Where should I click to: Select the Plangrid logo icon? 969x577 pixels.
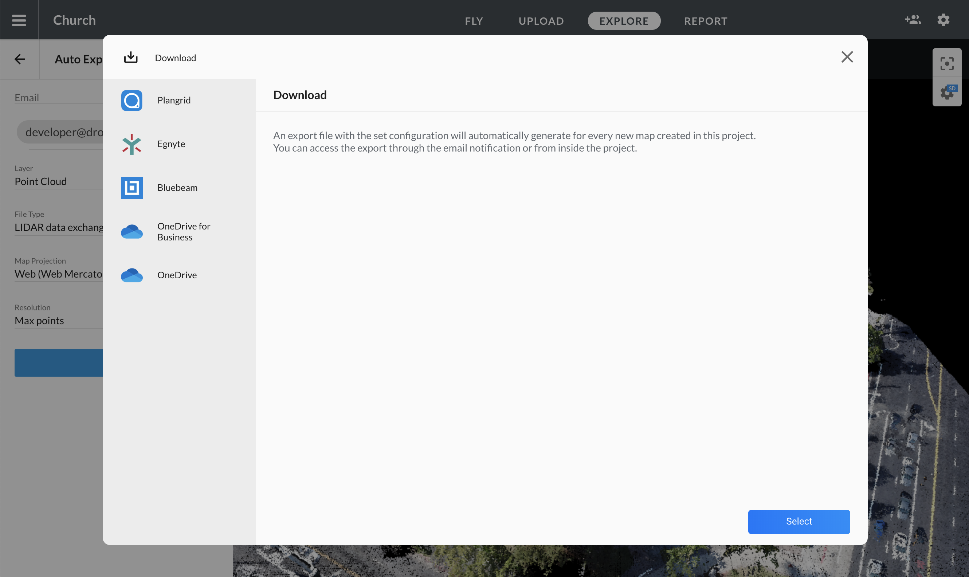point(132,100)
